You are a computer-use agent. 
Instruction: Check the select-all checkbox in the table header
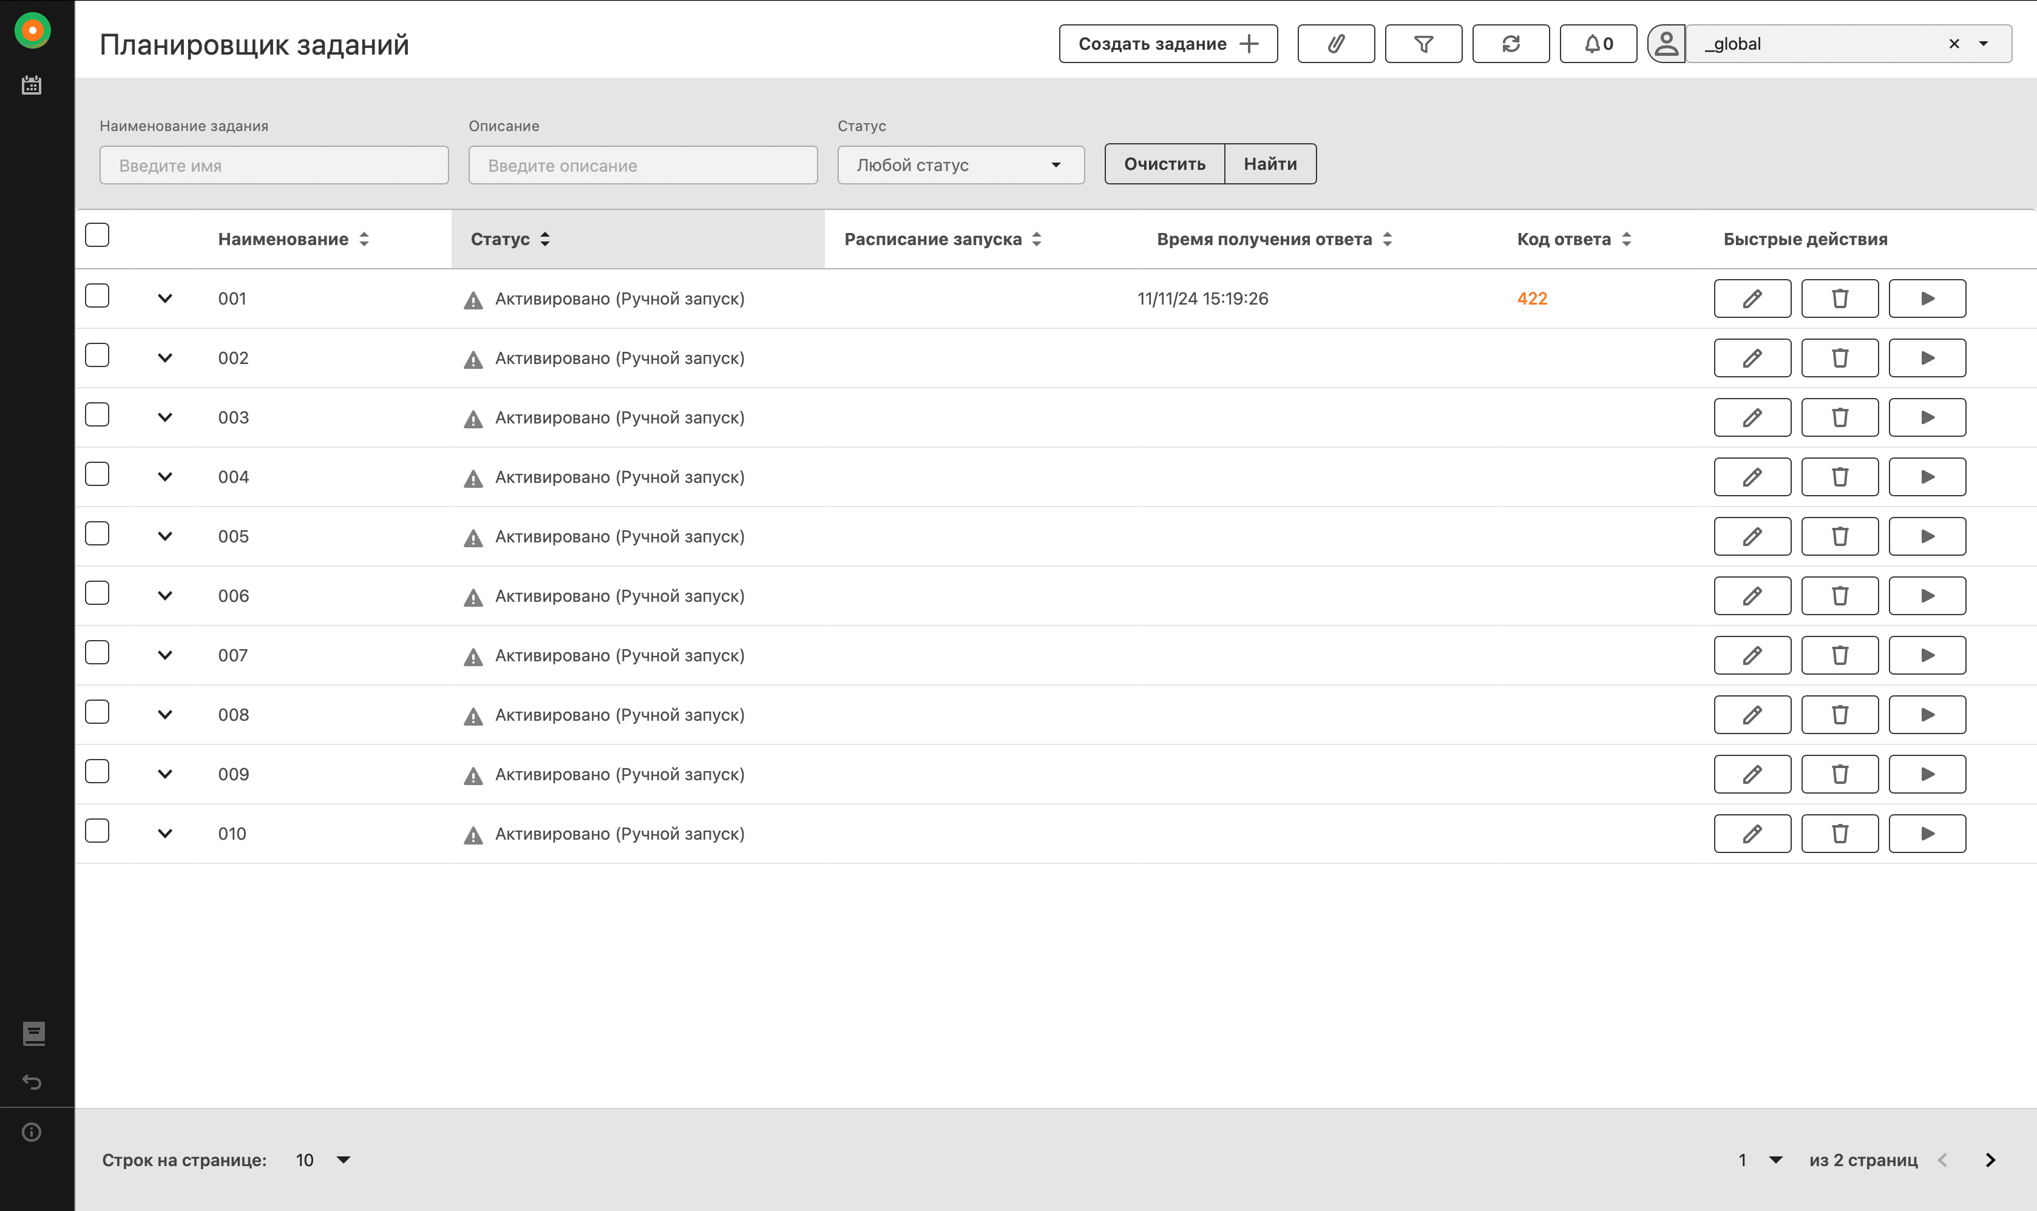(97, 235)
